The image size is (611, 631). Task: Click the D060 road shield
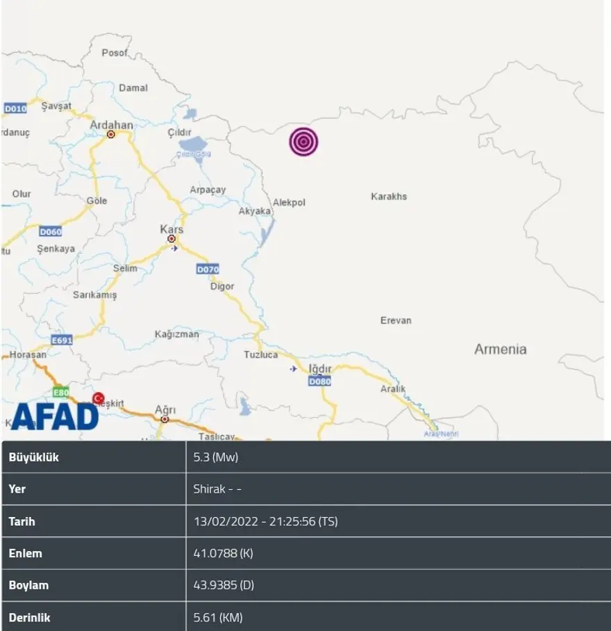(x=51, y=231)
